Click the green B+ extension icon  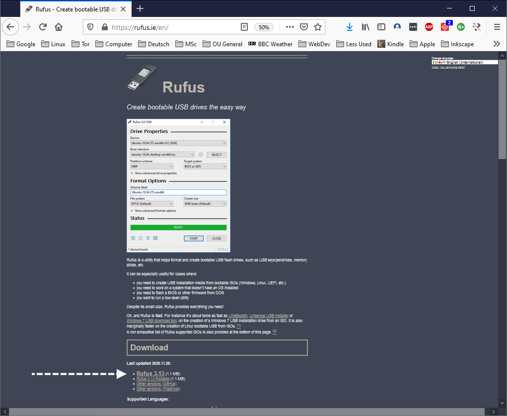461,27
